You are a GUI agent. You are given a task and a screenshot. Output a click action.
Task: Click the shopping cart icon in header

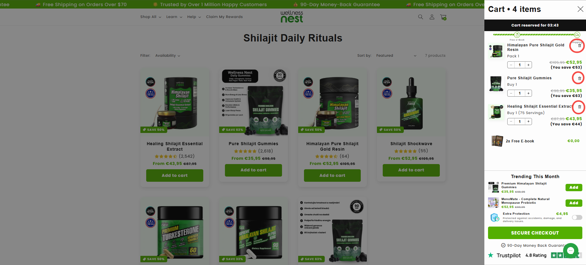tap(443, 17)
